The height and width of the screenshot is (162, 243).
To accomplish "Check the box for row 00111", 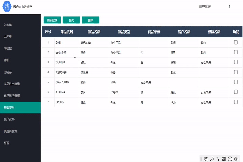I will click(x=236, y=43).
